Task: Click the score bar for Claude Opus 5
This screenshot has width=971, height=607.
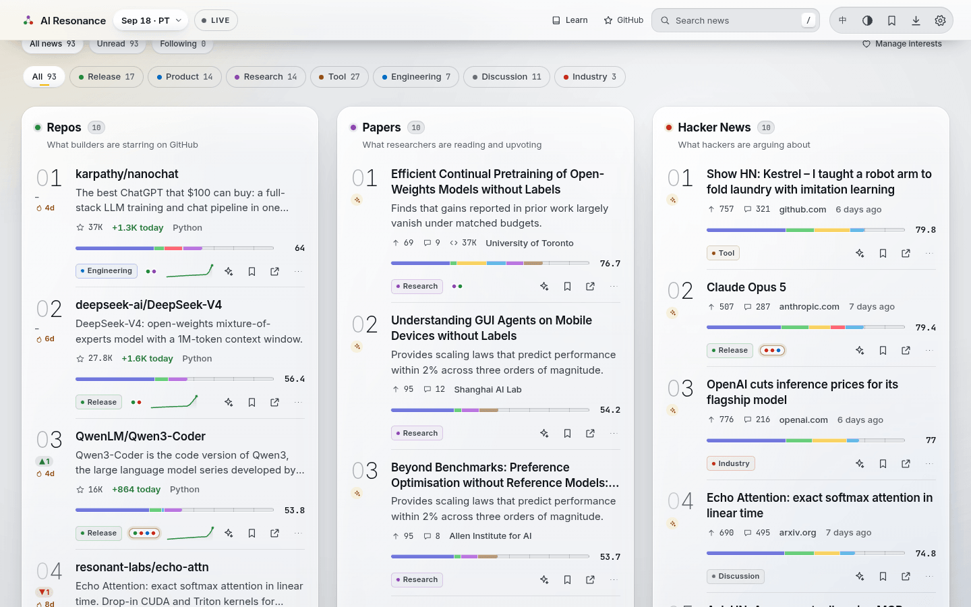Action: 806,327
